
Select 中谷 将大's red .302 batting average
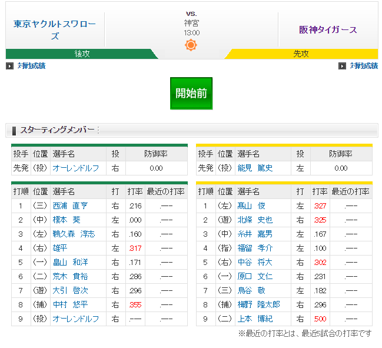click(320, 263)
